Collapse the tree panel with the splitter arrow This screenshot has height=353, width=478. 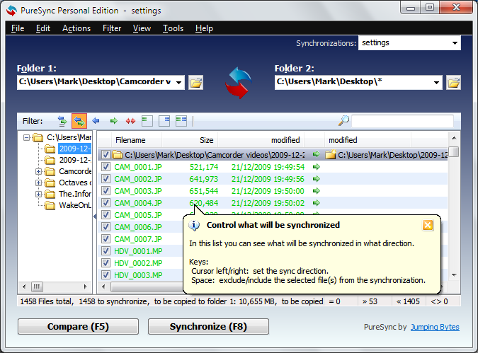click(95, 216)
